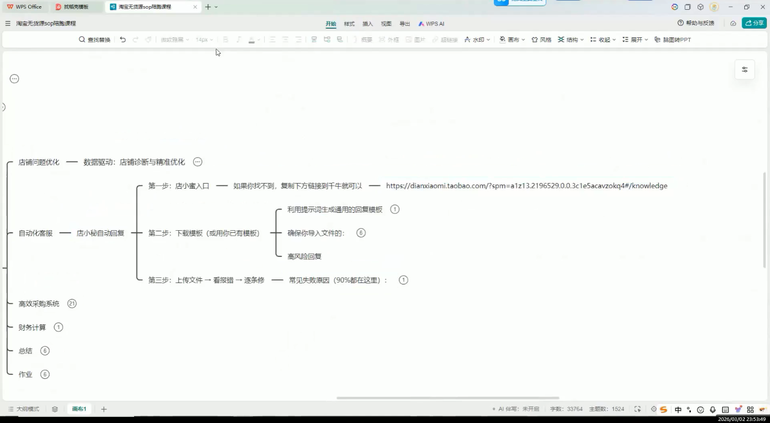Open the emoji icon in the status bar
Screen dimensions: 770x423
coord(700,409)
